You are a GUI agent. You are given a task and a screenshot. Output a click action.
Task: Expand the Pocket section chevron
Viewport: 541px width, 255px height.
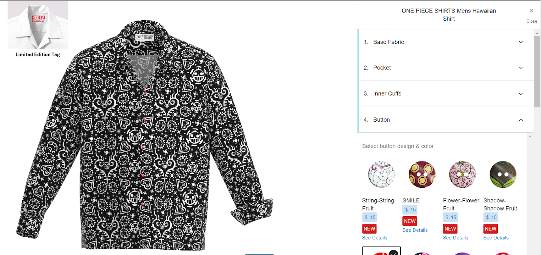[521, 68]
